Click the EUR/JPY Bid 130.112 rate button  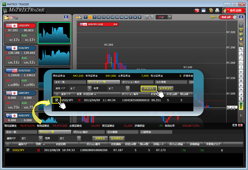[x=12, y=60]
